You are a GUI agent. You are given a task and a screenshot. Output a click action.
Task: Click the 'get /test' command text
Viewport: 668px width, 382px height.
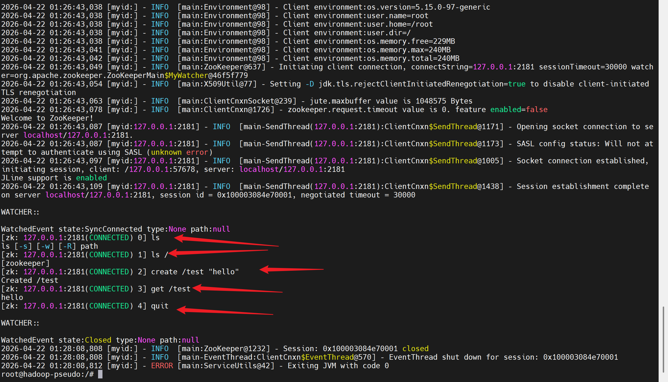tap(171, 289)
